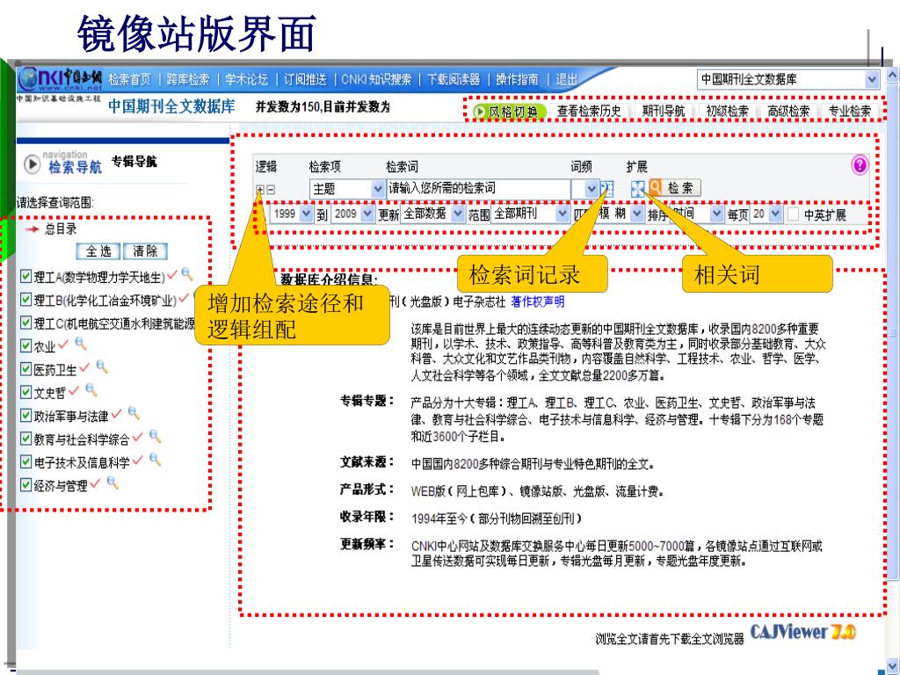Open the end year 2009 dropdown
This screenshot has width=900, height=675.
pyautogui.click(x=353, y=214)
